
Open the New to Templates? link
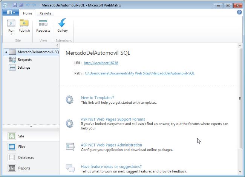click(97, 98)
